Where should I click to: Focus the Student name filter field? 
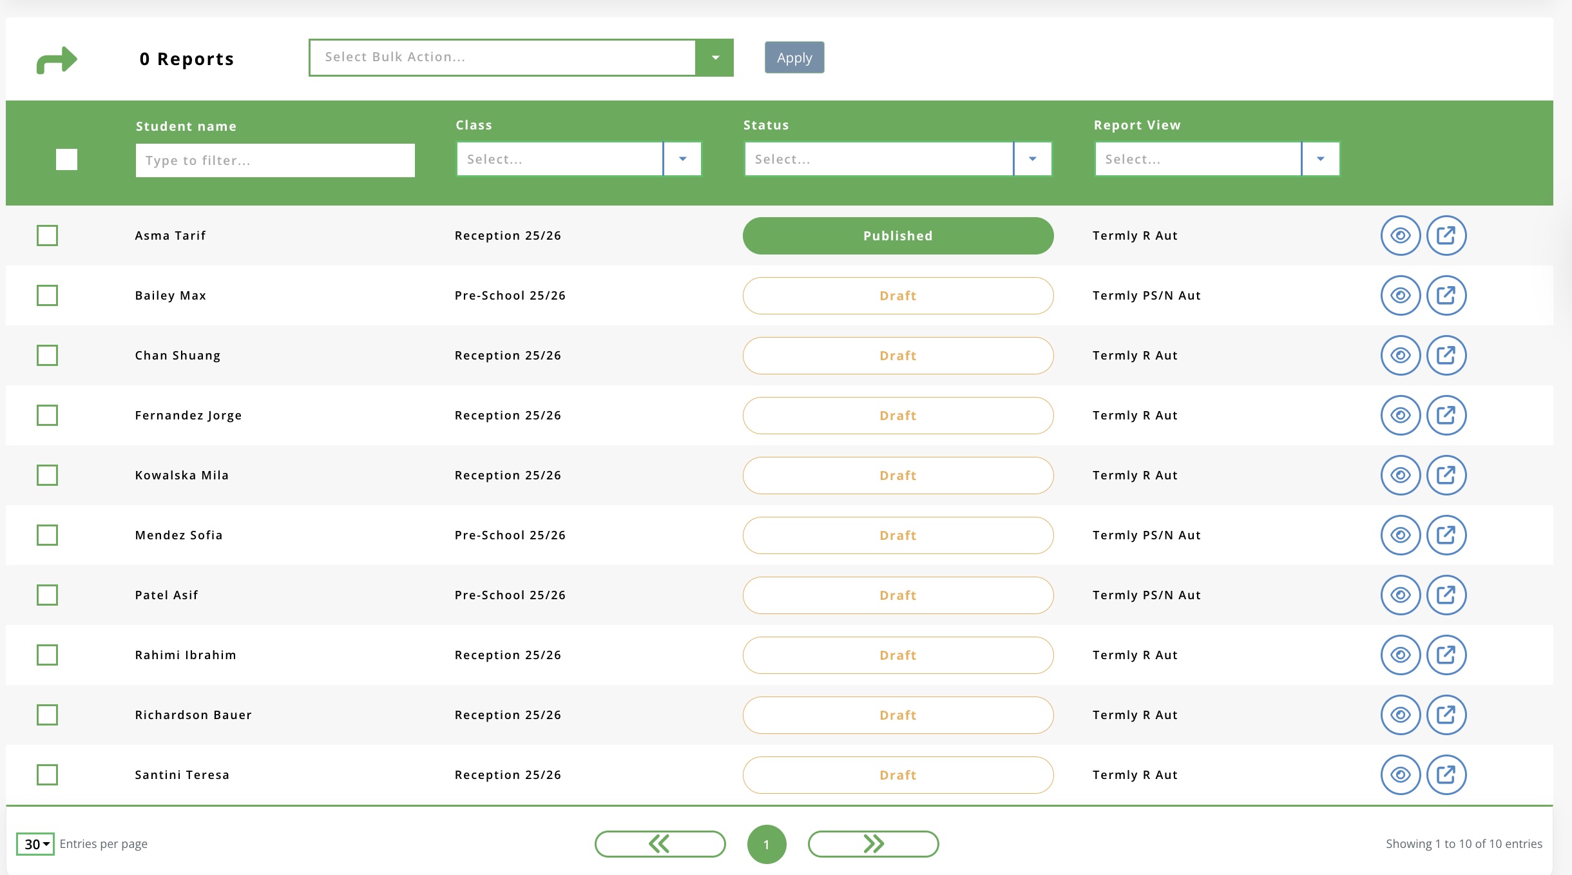[275, 160]
